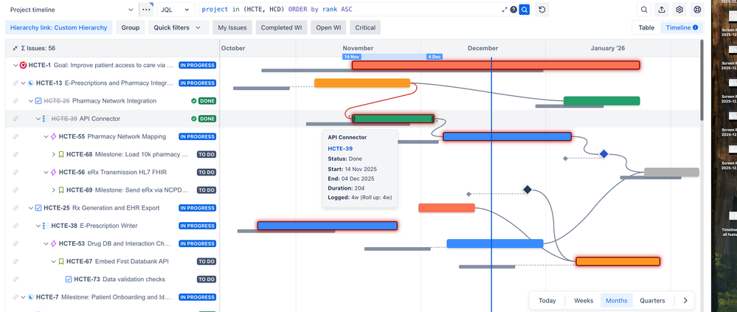Toggle Hierarchy link: Custom Hierarchy
The height and width of the screenshot is (312, 737).
[x=59, y=28]
